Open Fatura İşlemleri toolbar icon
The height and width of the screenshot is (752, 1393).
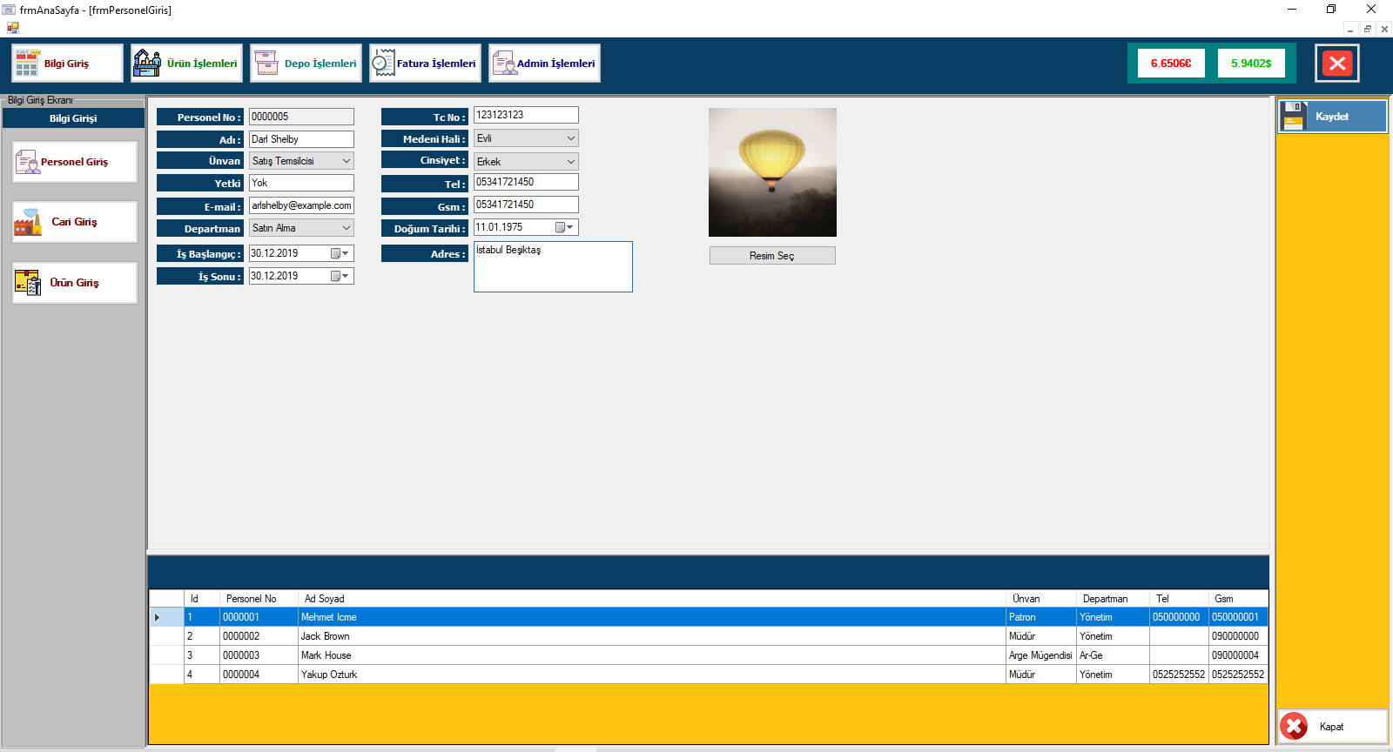[383, 63]
